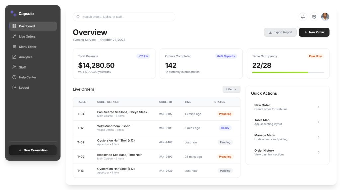The height and width of the screenshot is (190, 340).
Task: Click the Peak Hour badge
Action: (x=315, y=56)
